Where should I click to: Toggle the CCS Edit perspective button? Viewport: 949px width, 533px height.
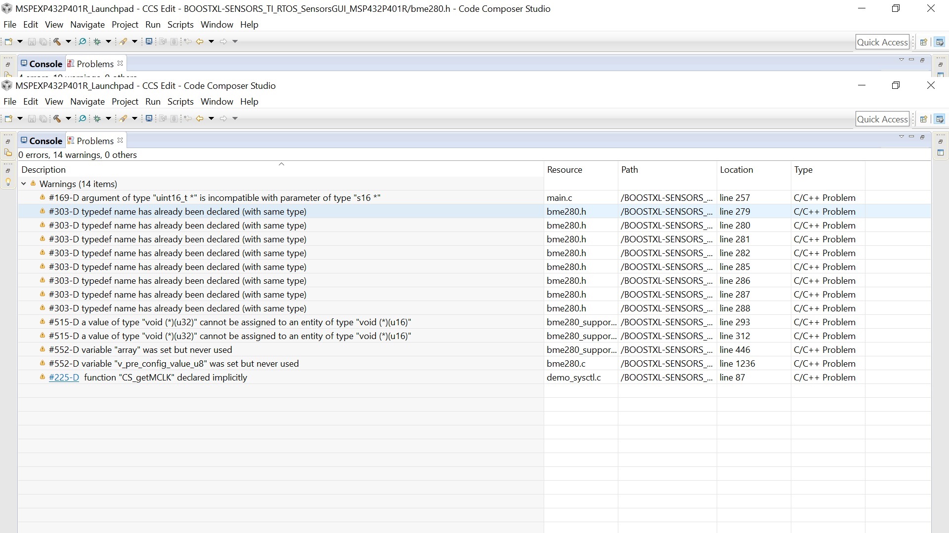pyautogui.click(x=940, y=118)
